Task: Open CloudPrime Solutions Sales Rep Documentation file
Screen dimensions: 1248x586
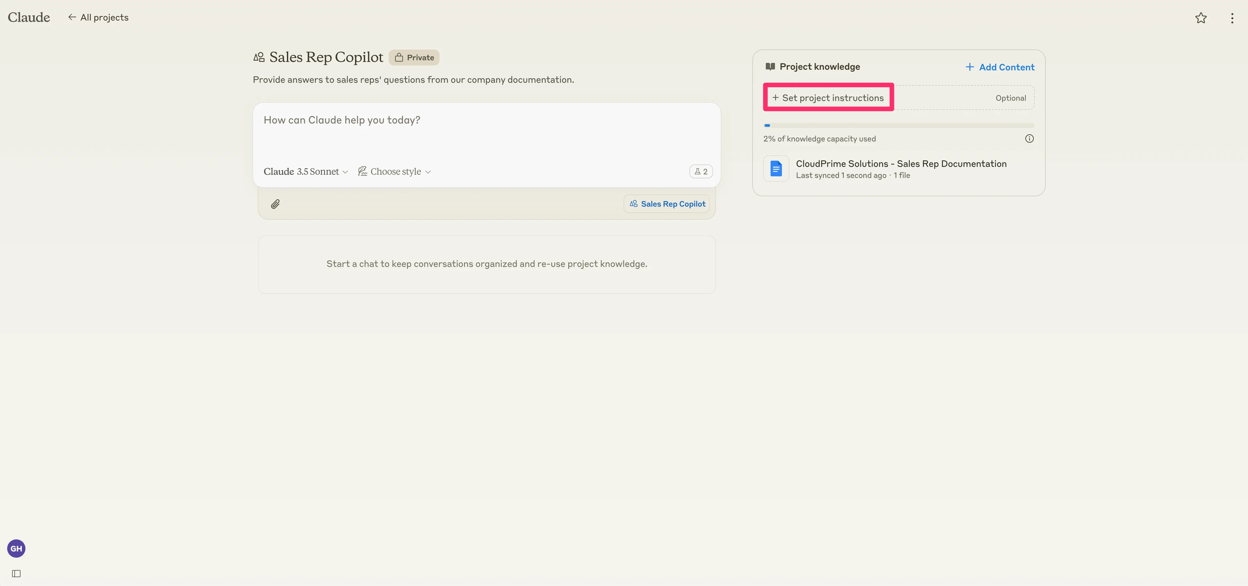Action: [901, 164]
